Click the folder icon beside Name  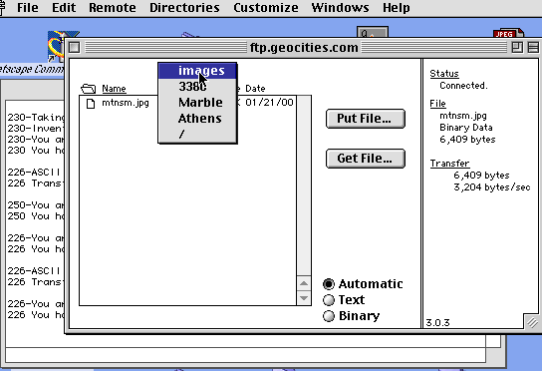(x=88, y=89)
